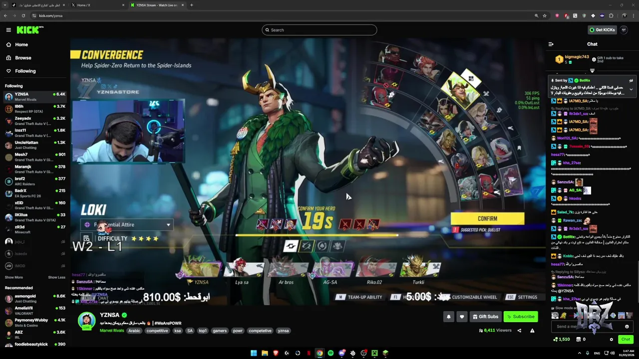Click the notification bell under the stream
639x359 pixels.
[448, 317]
